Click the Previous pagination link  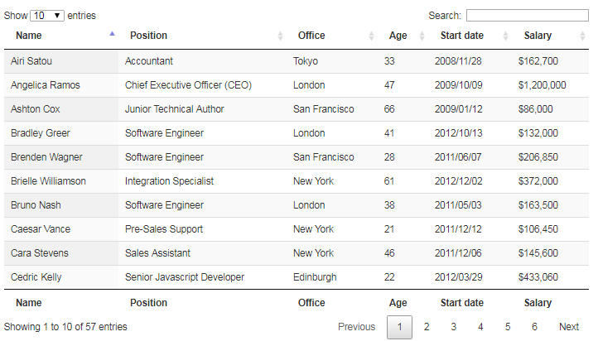tap(357, 327)
